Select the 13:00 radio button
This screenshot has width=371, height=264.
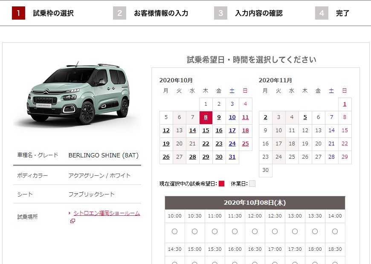[x=295, y=231]
